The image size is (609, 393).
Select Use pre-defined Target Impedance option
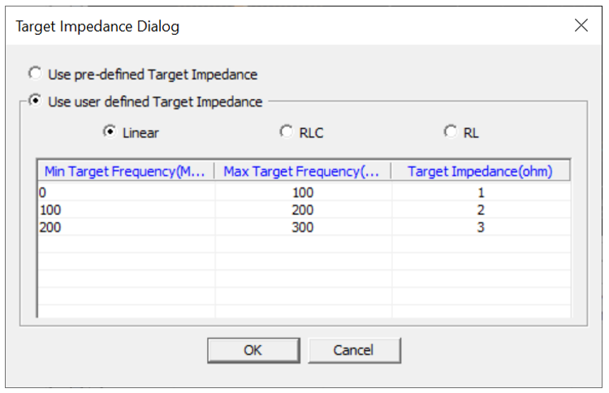tap(35, 74)
